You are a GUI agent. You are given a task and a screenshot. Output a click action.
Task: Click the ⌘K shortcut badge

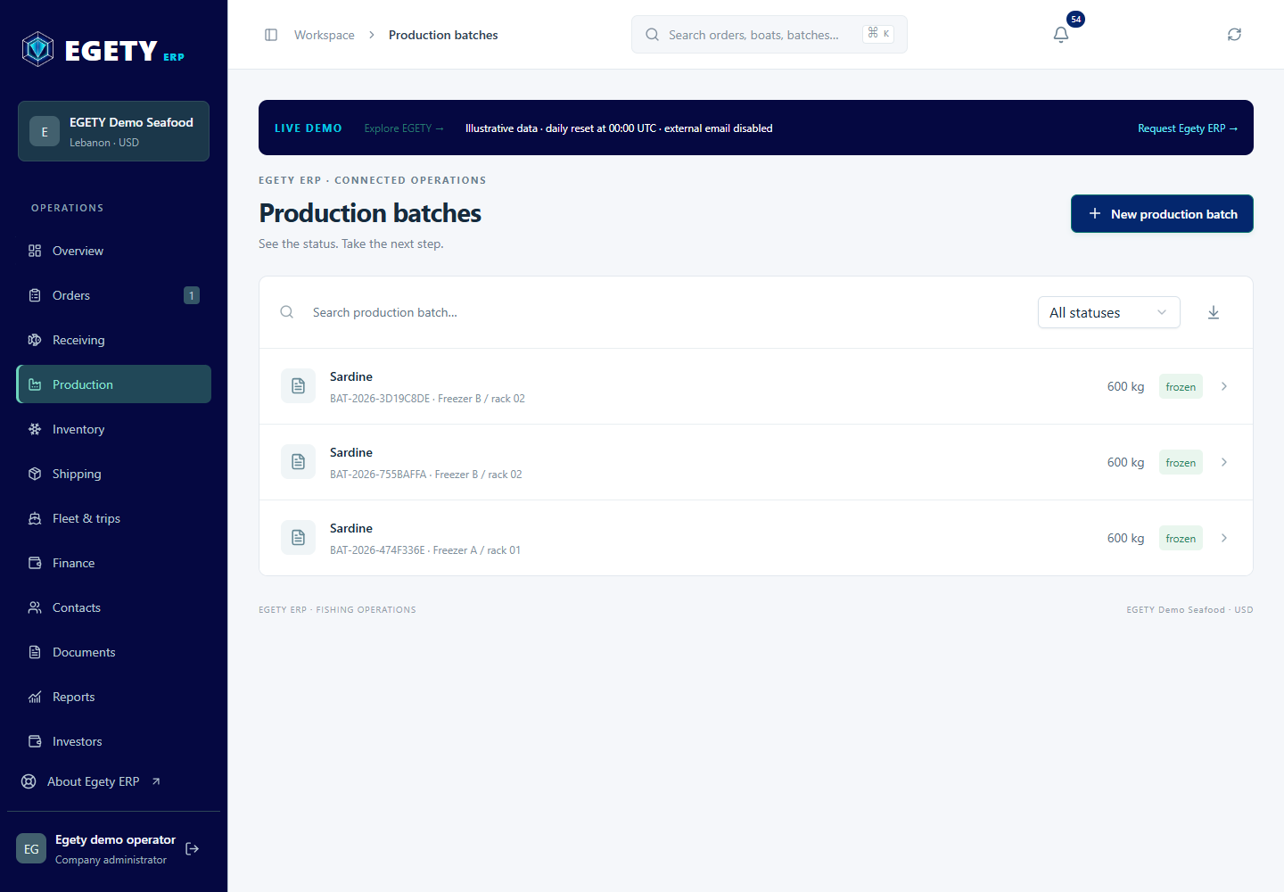[878, 34]
